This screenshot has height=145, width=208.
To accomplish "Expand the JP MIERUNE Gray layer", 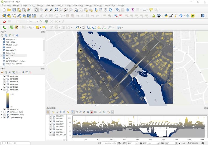I will pyautogui.click(x=2, y=115).
